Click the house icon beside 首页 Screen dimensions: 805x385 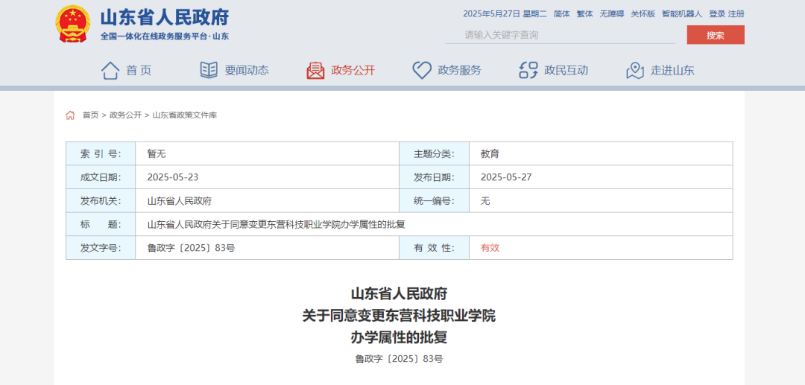(110, 70)
